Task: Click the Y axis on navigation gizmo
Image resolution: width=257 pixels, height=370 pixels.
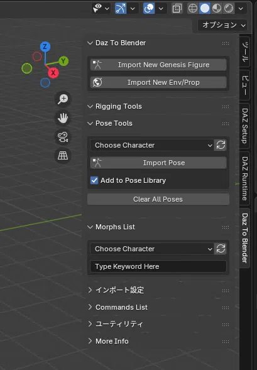Action: [63, 61]
